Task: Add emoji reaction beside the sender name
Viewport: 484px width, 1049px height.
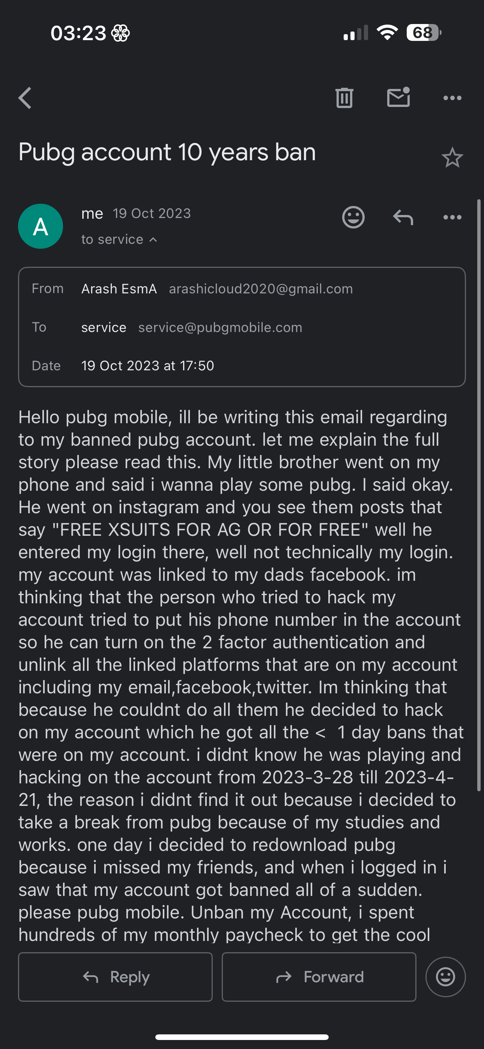Action: pos(353,217)
